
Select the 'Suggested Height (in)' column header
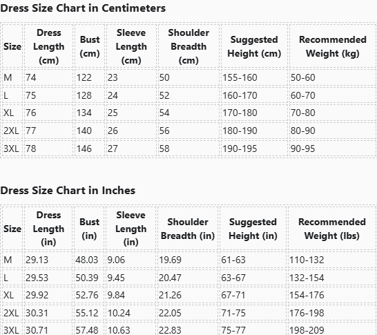(253, 229)
